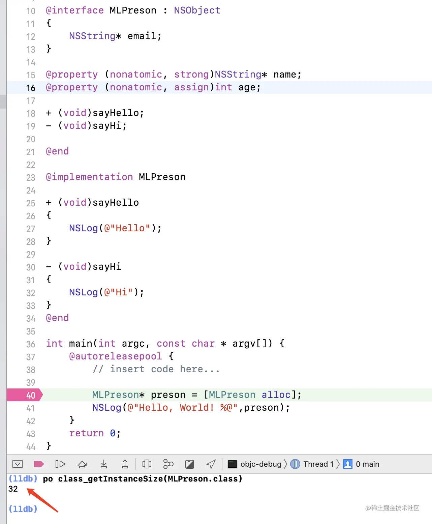Open the Thread 1 jump bar item
This screenshot has height=524, width=432.
pyautogui.click(x=312, y=464)
